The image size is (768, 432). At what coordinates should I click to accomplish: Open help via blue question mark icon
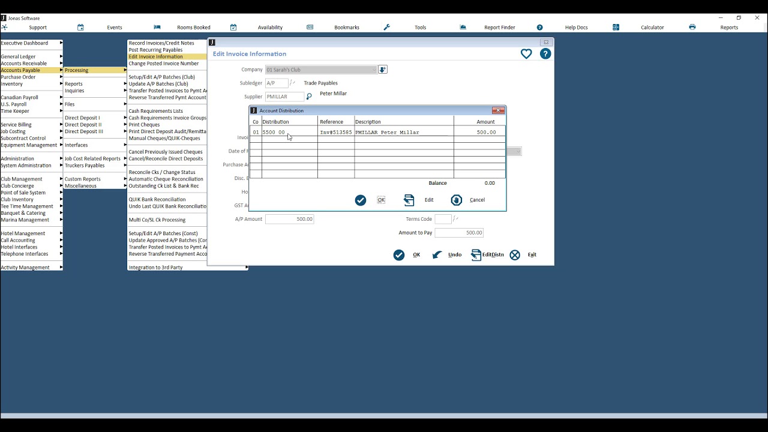click(545, 54)
